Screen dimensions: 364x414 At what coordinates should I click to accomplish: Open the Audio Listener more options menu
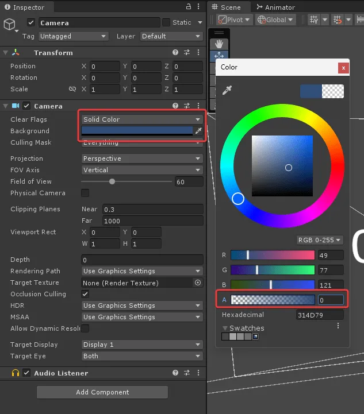(x=198, y=373)
